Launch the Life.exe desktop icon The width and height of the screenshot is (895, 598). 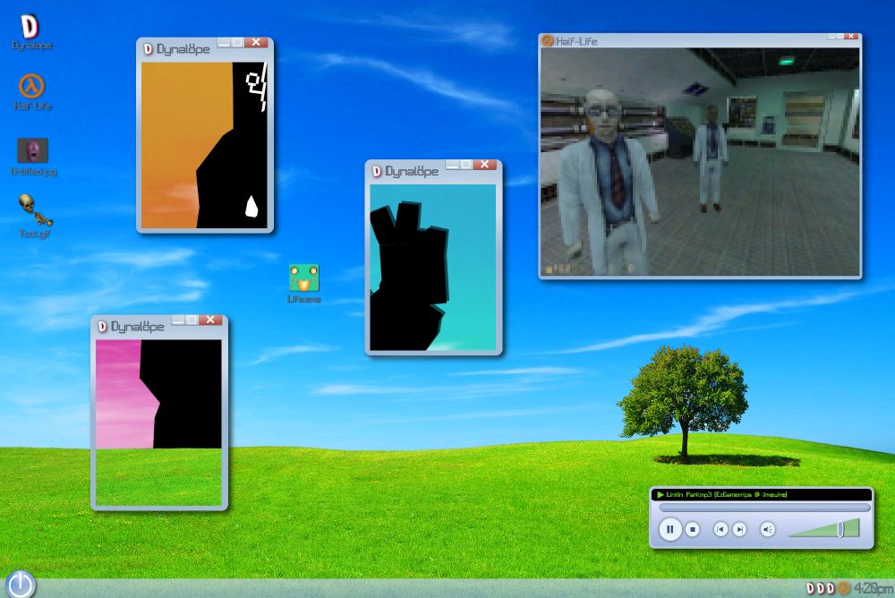click(303, 283)
